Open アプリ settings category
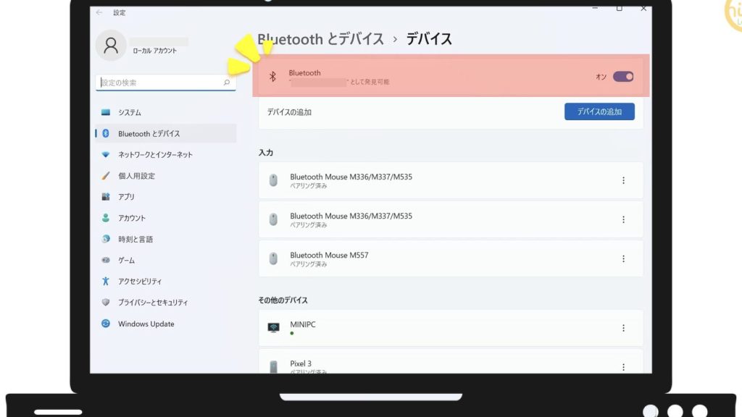 (166, 197)
